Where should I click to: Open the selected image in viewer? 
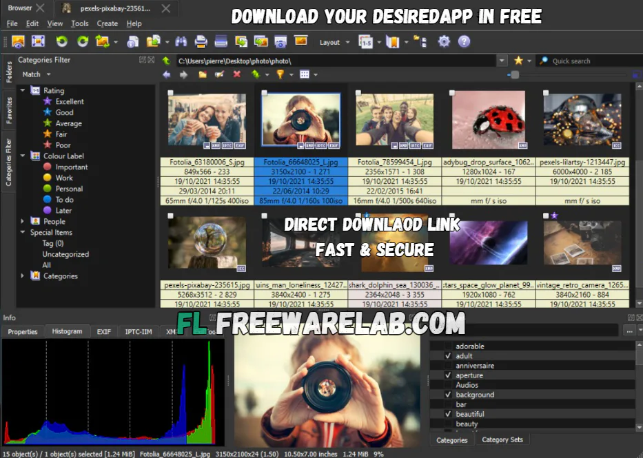(19, 41)
